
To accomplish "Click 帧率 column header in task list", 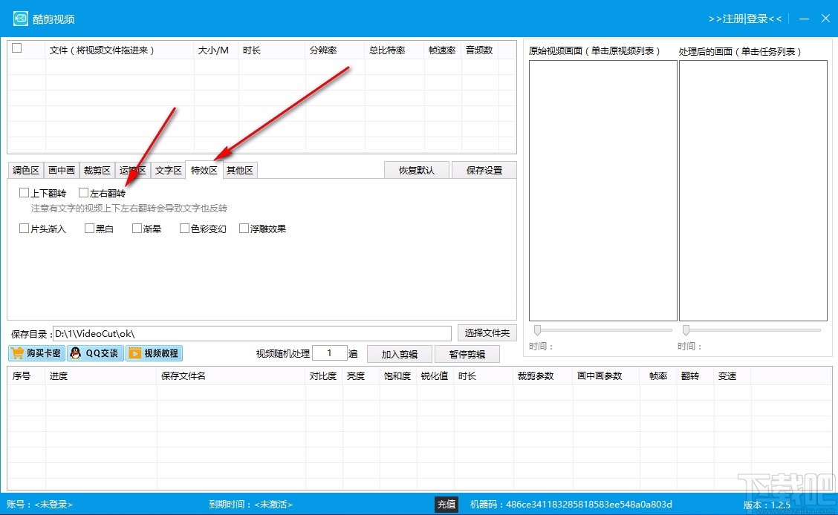I will coord(658,375).
